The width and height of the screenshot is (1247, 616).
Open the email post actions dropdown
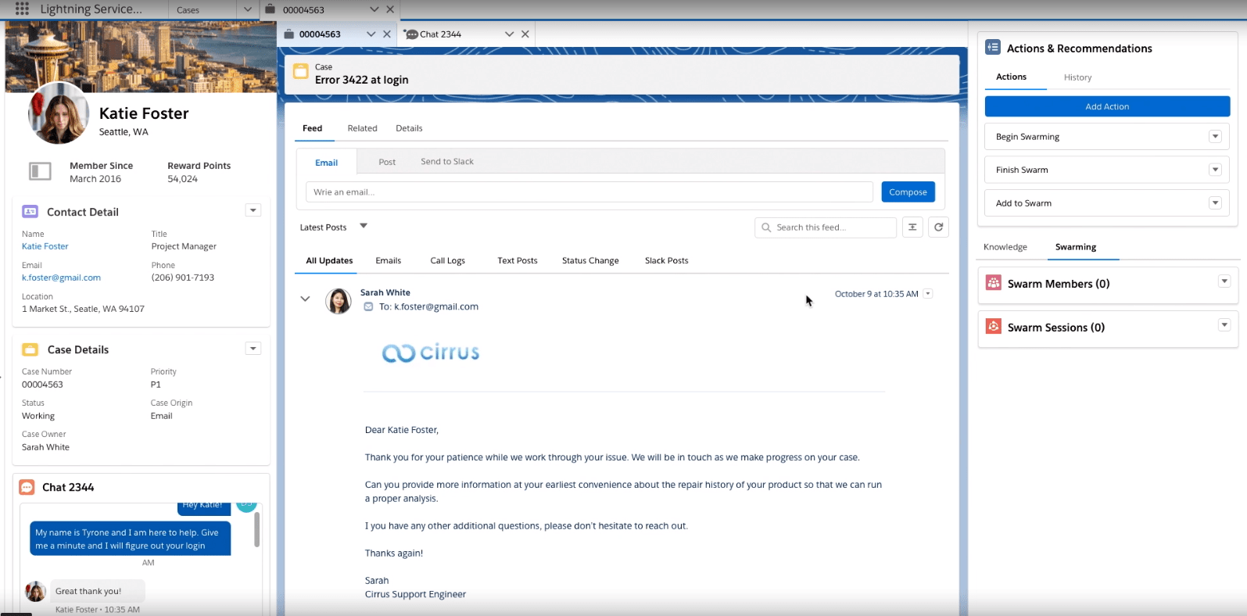coord(928,294)
